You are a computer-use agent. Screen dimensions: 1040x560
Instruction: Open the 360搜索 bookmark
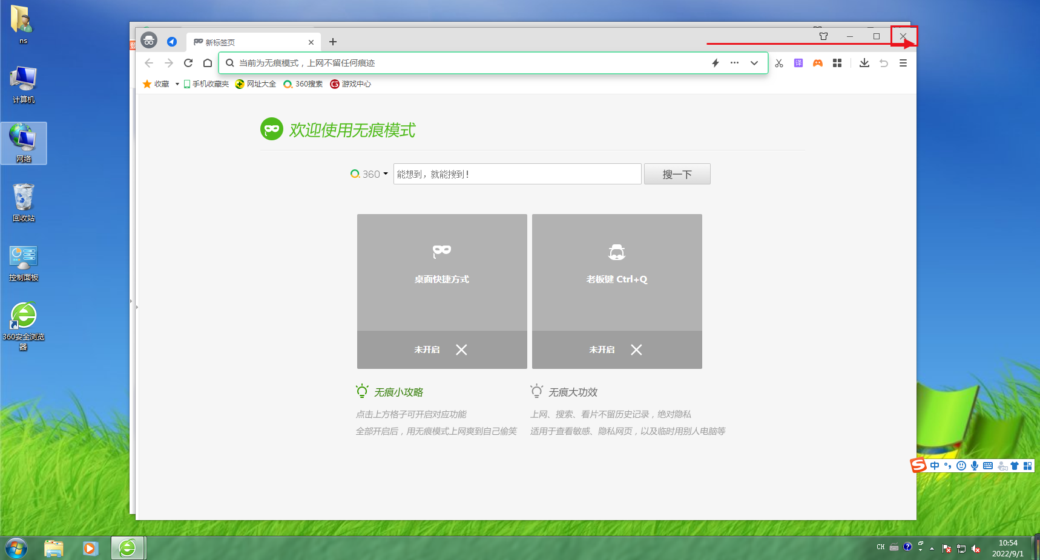(303, 84)
